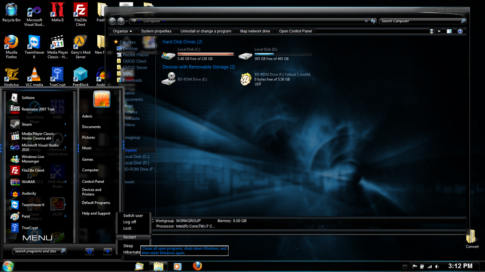This screenshot has width=485, height=272.
Task: Open Mafia II desktop shortcut
Action: pos(57,12)
